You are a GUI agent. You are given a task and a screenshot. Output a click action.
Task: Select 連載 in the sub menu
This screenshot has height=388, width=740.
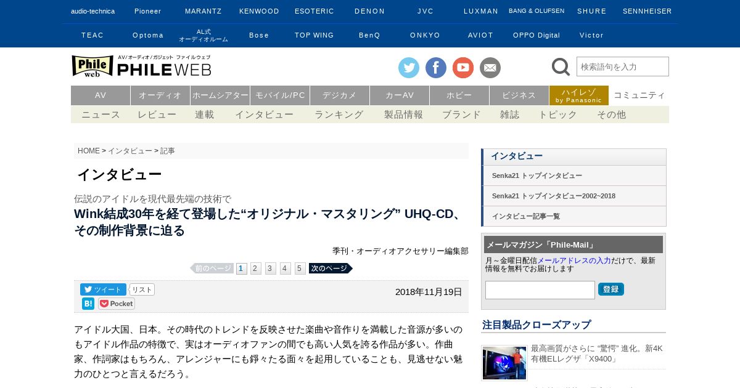click(205, 115)
